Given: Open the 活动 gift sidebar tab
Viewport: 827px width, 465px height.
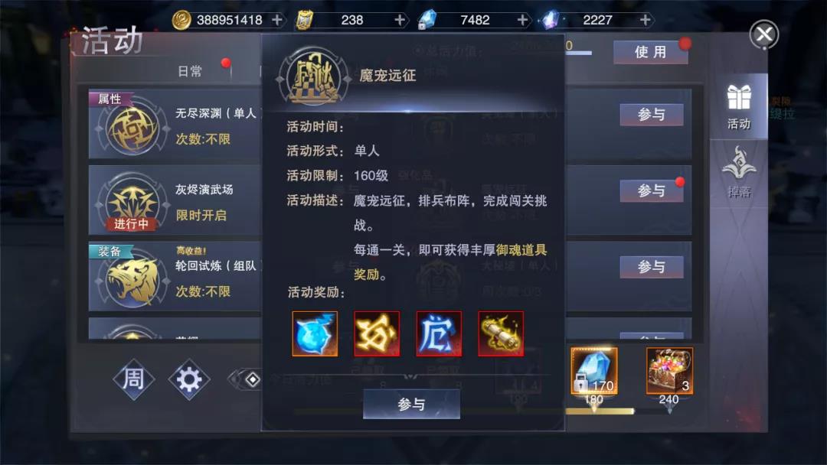Looking at the screenshot, I should (738, 107).
